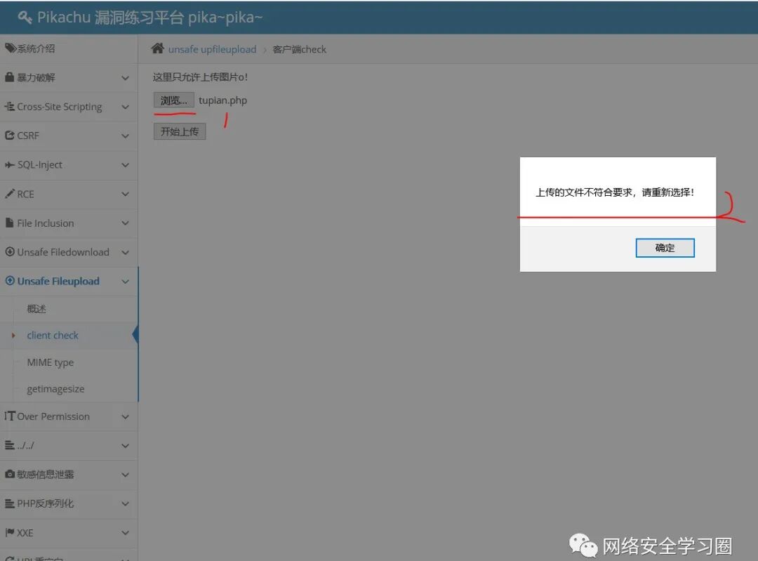Open the Unsafe Fileupload menu label

[x=58, y=281]
